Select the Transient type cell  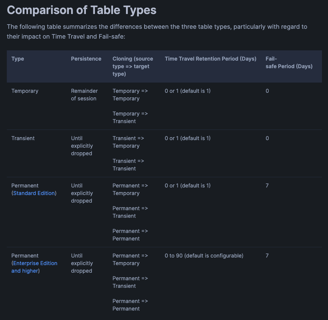23,138
